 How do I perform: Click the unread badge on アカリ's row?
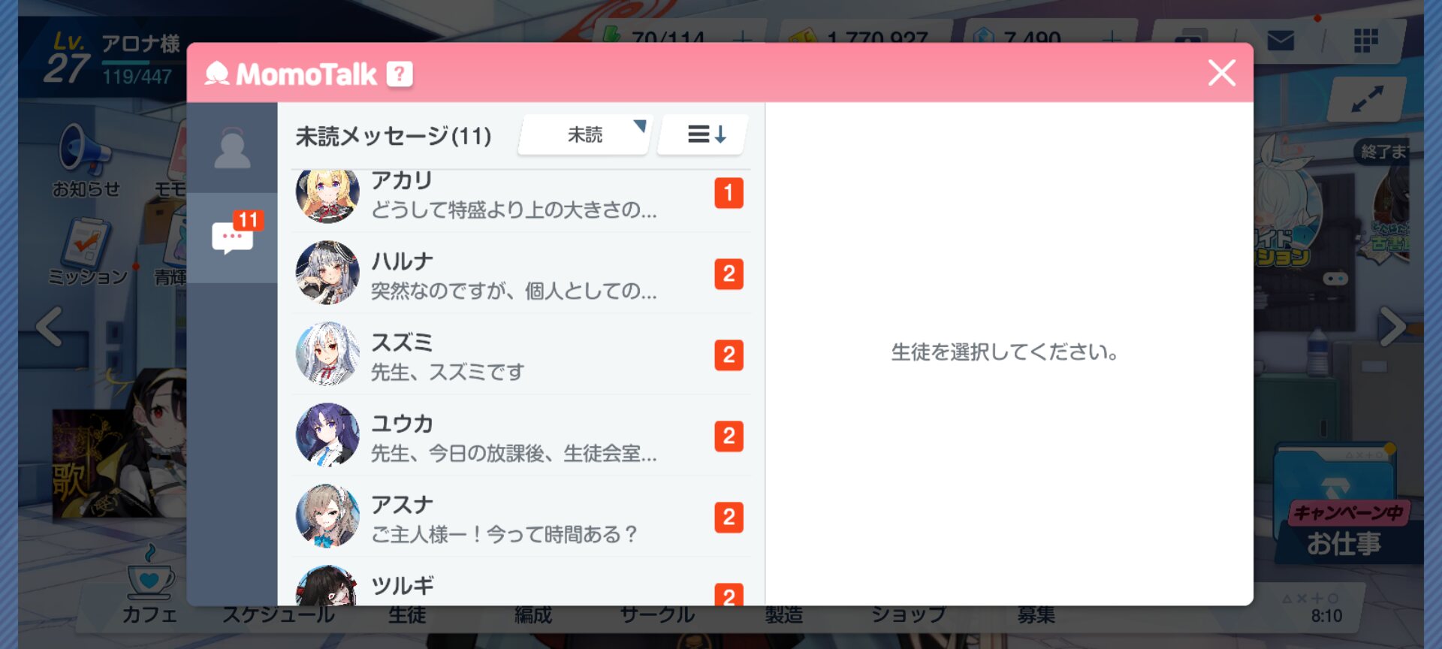tap(729, 193)
